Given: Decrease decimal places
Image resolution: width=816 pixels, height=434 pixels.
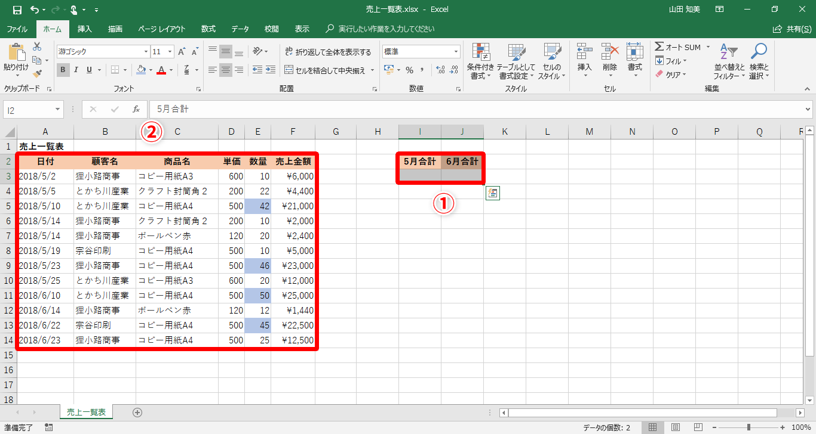Looking at the screenshot, I should pos(454,70).
